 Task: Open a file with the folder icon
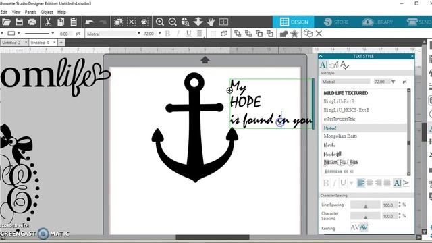[x=6, y=22]
